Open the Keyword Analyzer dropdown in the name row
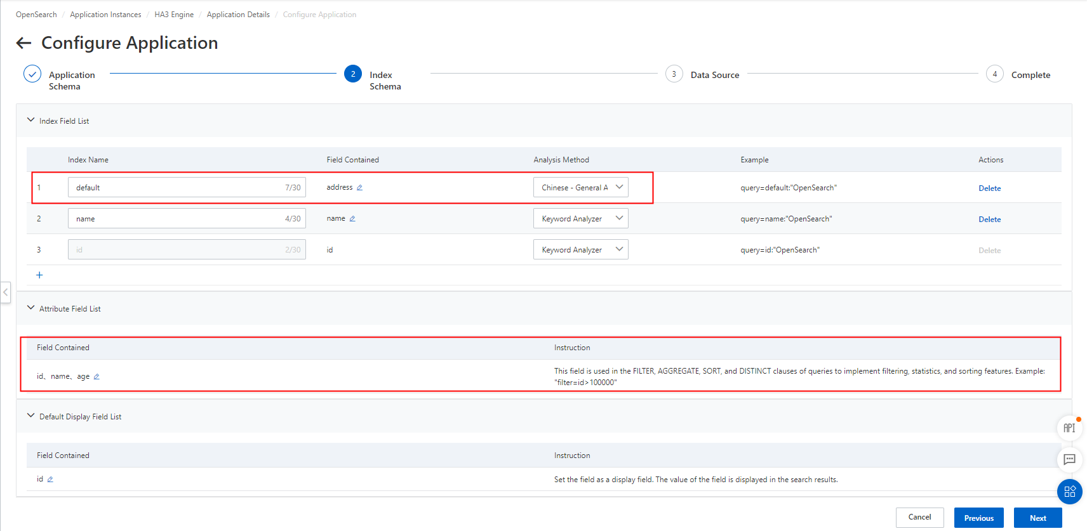Screen dimensions: 1087x531 [x=581, y=218]
